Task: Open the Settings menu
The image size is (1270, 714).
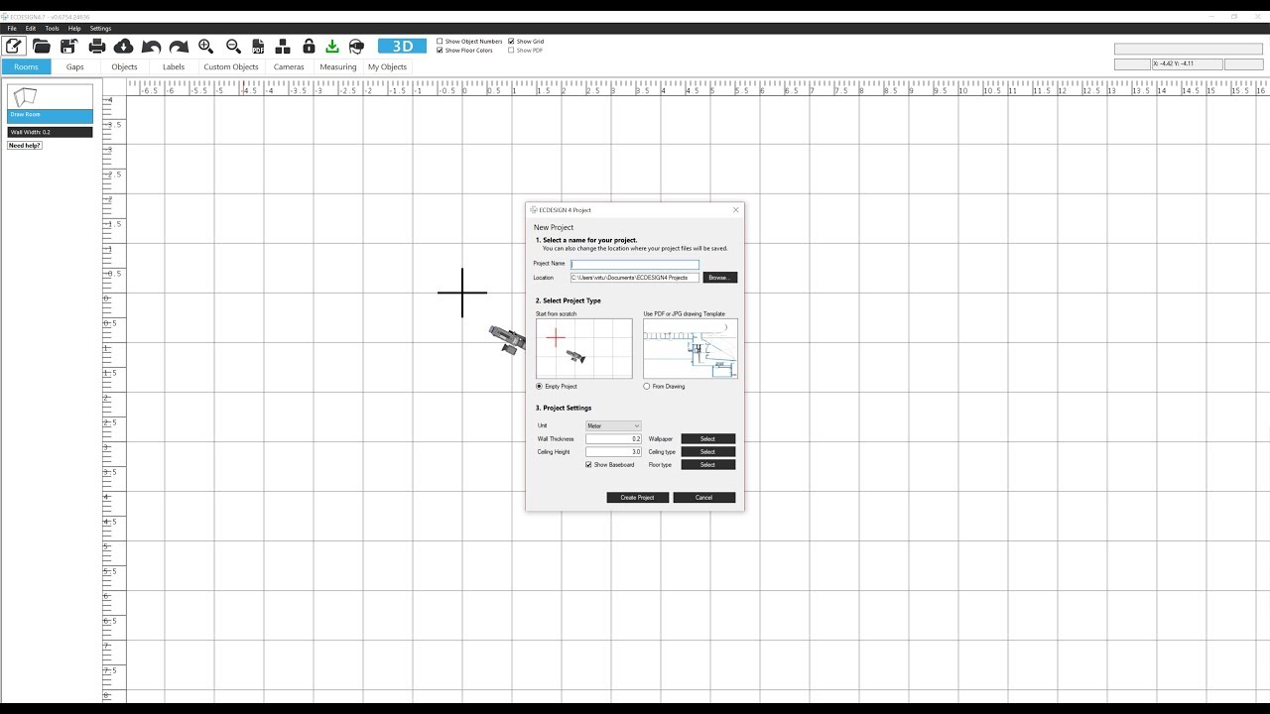Action: tap(100, 29)
